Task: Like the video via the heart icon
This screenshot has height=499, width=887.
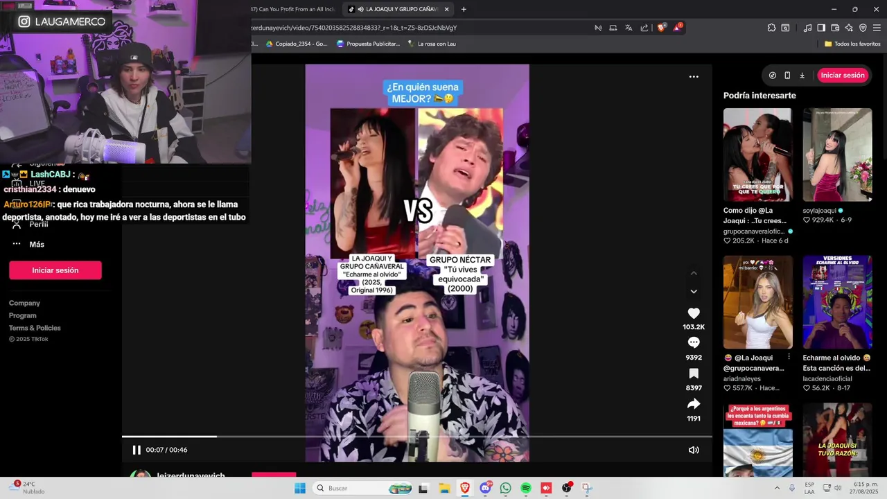Action: pyautogui.click(x=694, y=313)
